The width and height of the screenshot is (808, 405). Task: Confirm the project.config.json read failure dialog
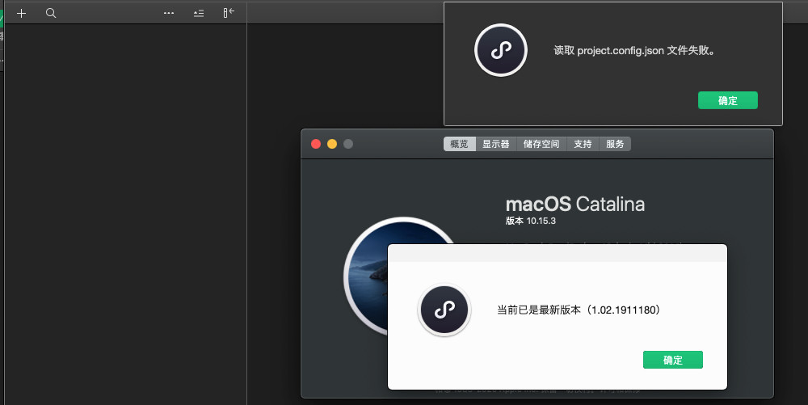tap(728, 100)
